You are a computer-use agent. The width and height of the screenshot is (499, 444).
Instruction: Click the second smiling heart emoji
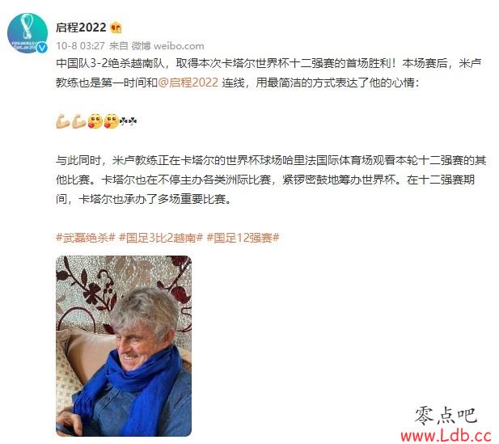coord(111,121)
